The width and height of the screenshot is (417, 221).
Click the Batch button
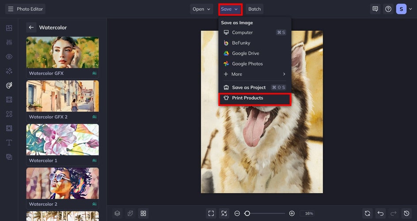(x=254, y=9)
